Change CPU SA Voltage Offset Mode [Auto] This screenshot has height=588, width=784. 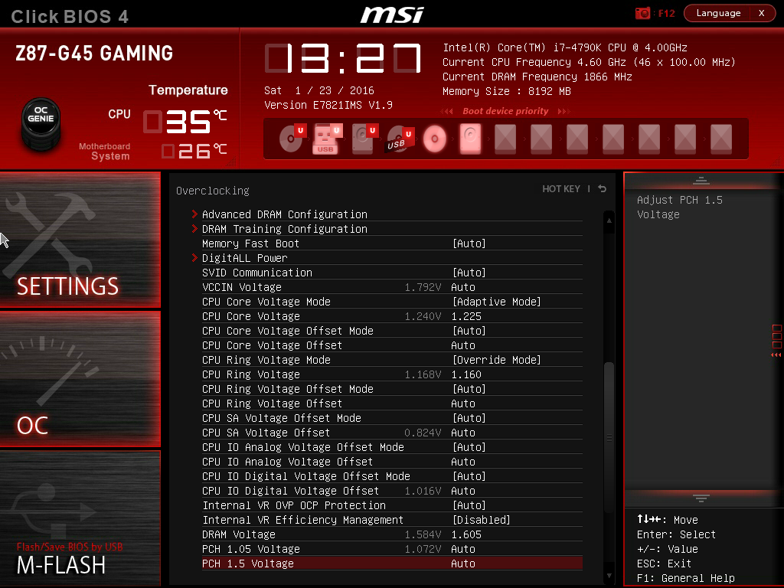469,417
